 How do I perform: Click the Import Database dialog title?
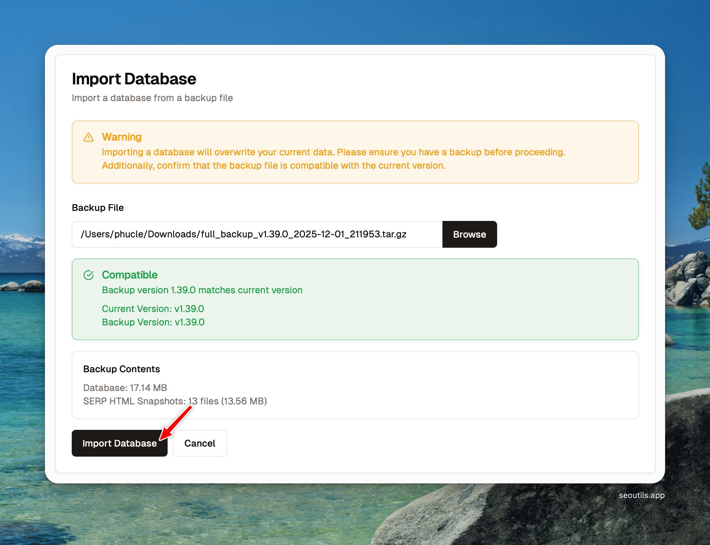tap(134, 79)
